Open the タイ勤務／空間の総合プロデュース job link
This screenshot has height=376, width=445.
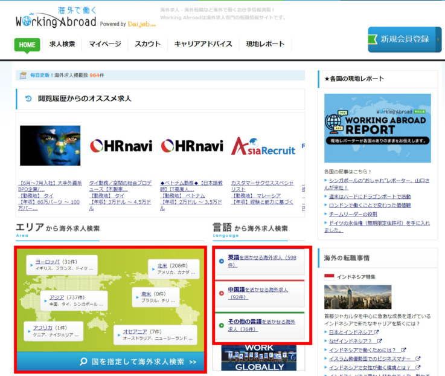coord(120,186)
